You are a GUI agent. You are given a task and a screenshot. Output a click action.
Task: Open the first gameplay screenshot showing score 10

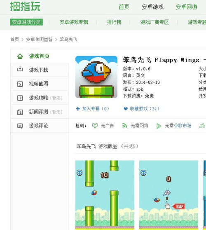coord(105,195)
